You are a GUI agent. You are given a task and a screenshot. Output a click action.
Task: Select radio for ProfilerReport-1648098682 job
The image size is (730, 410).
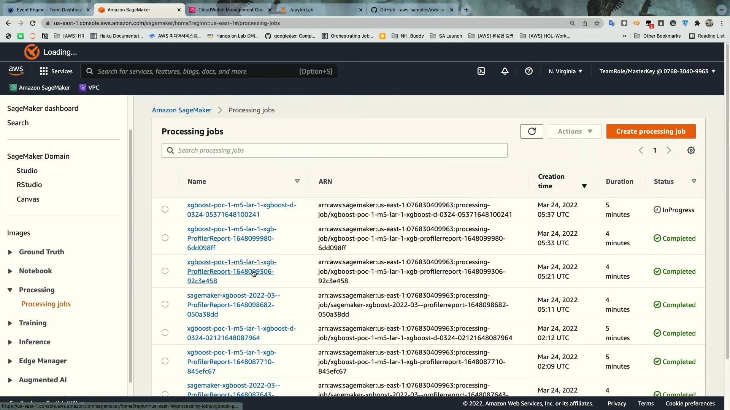pos(165,304)
